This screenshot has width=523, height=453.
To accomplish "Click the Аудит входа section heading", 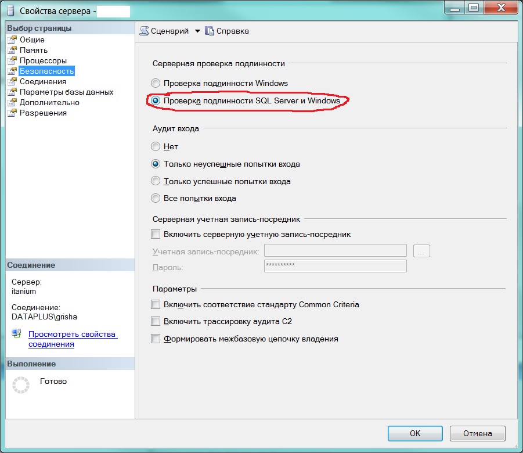I will point(176,128).
